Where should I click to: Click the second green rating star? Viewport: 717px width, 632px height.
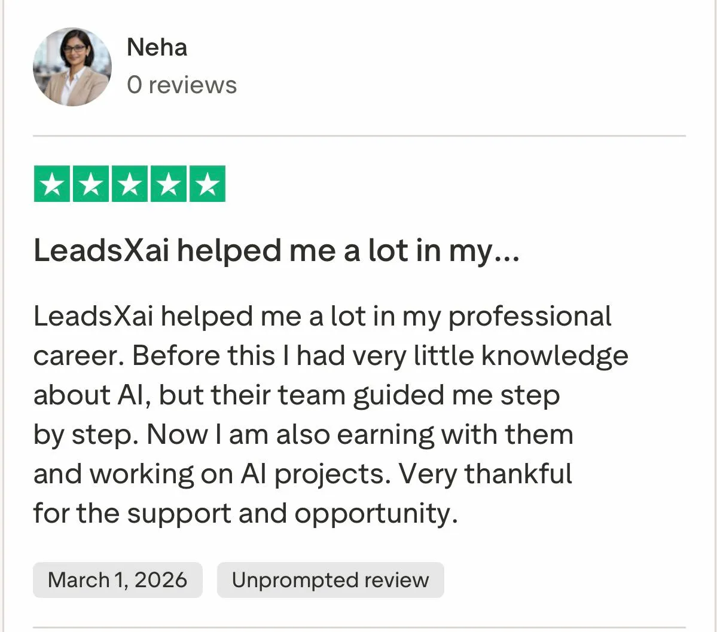pos(91,184)
